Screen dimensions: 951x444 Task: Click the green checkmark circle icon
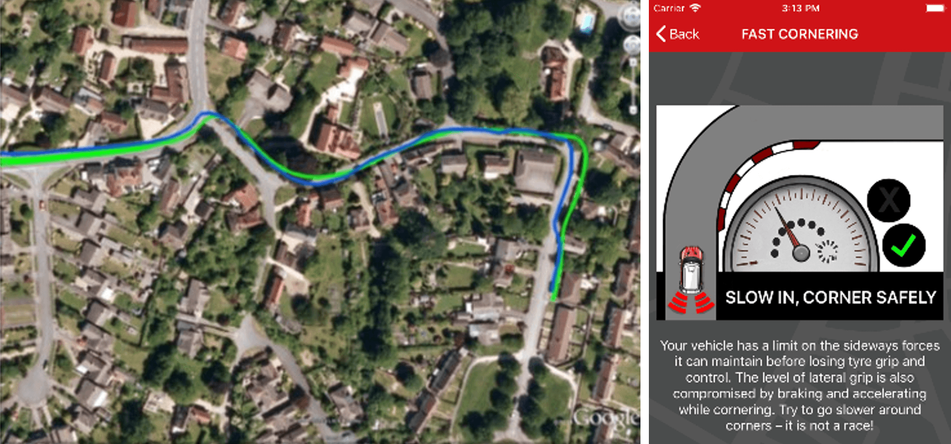coord(903,245)
